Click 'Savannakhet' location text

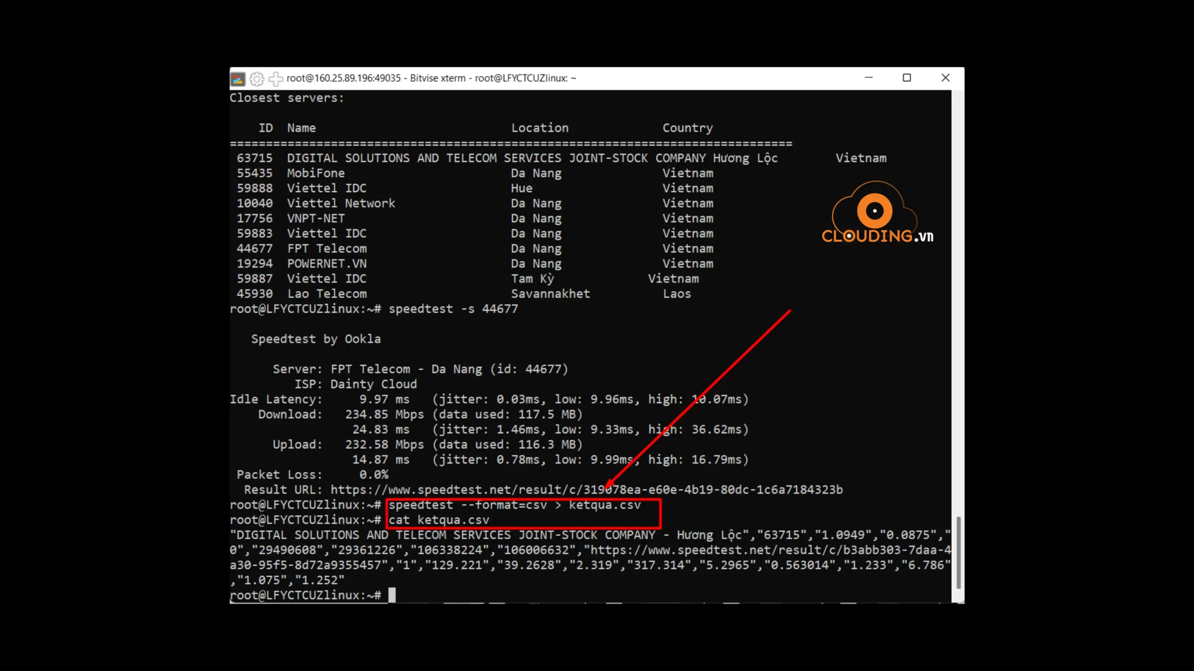pos(550,294)
